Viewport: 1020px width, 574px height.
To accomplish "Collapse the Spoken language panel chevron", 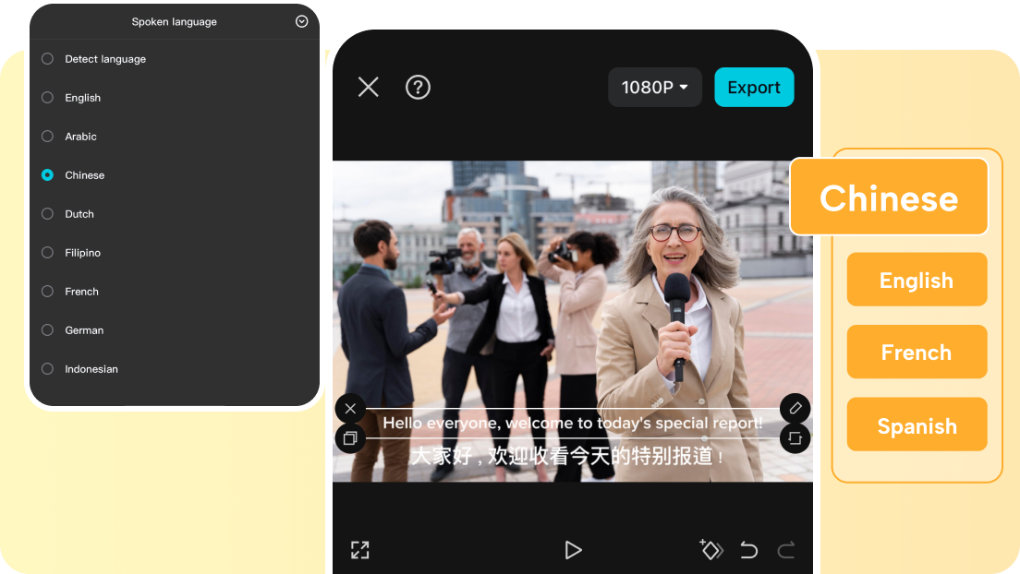I will pyautogui.click(x=302, y=21).
